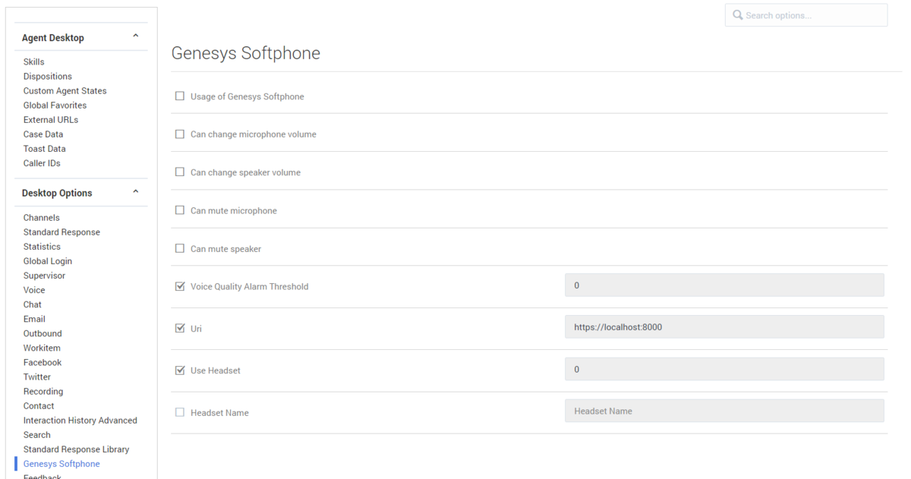
Task: Select Genesys Softphone in sidebar
Action: tap(61, 464)
